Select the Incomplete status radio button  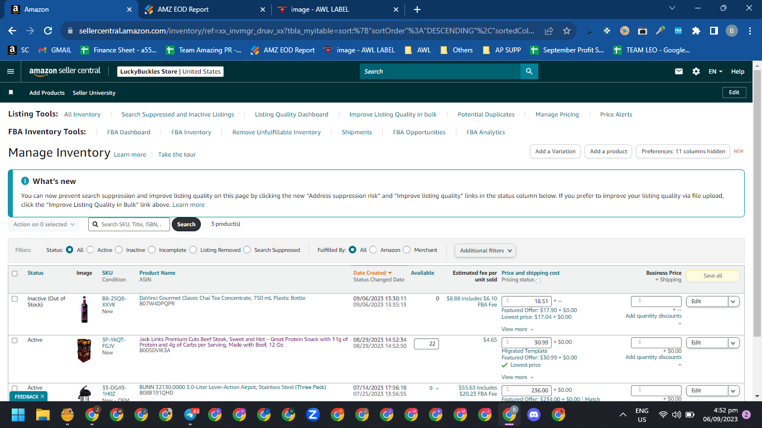[152, 250]
